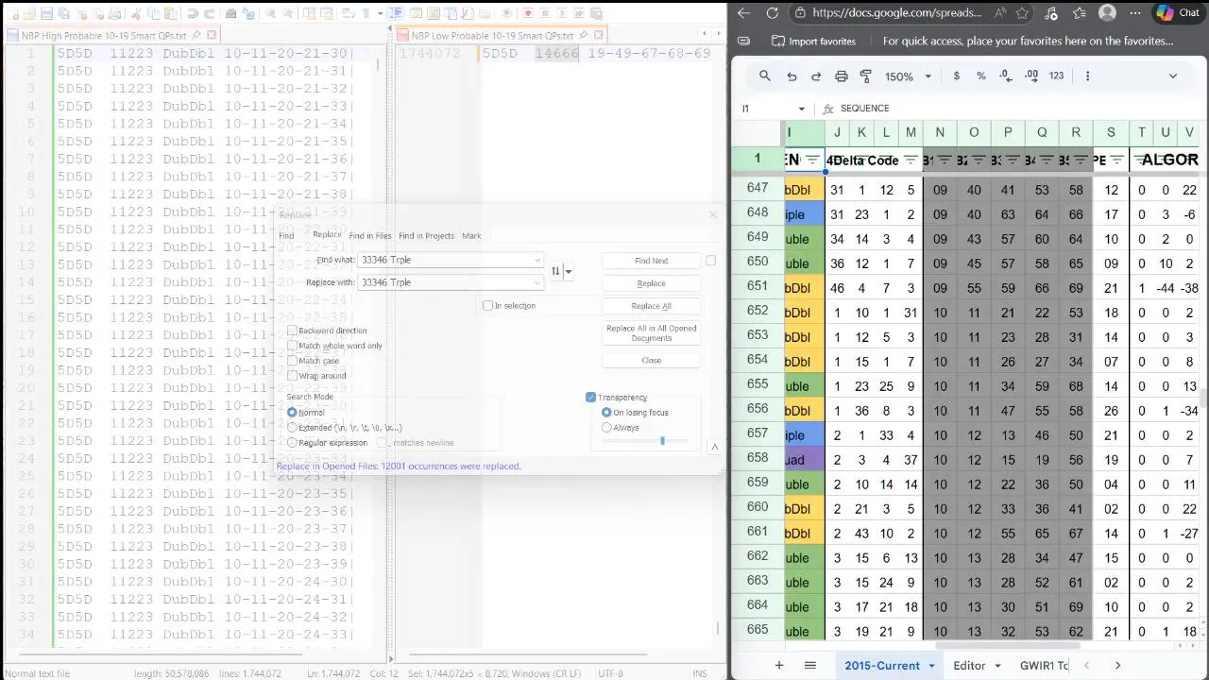Viewport: 1209px width, 680px height.
Task: Print the spreadsheet using the printer icon
Action: (x=842, y=76)
